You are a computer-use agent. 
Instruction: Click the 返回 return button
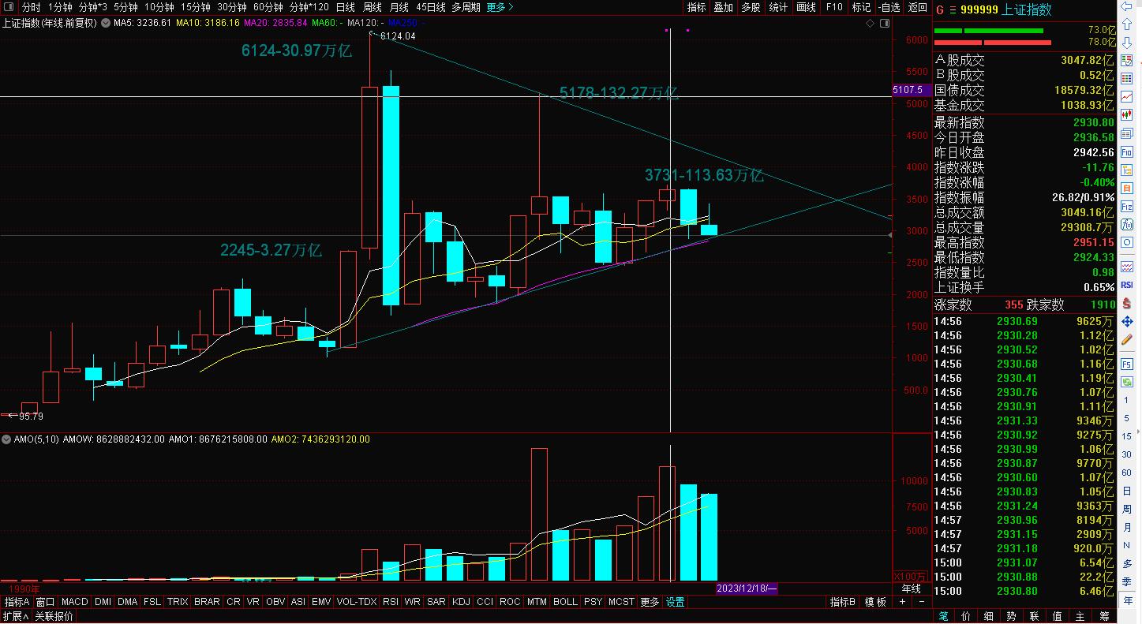click(917, 7)
